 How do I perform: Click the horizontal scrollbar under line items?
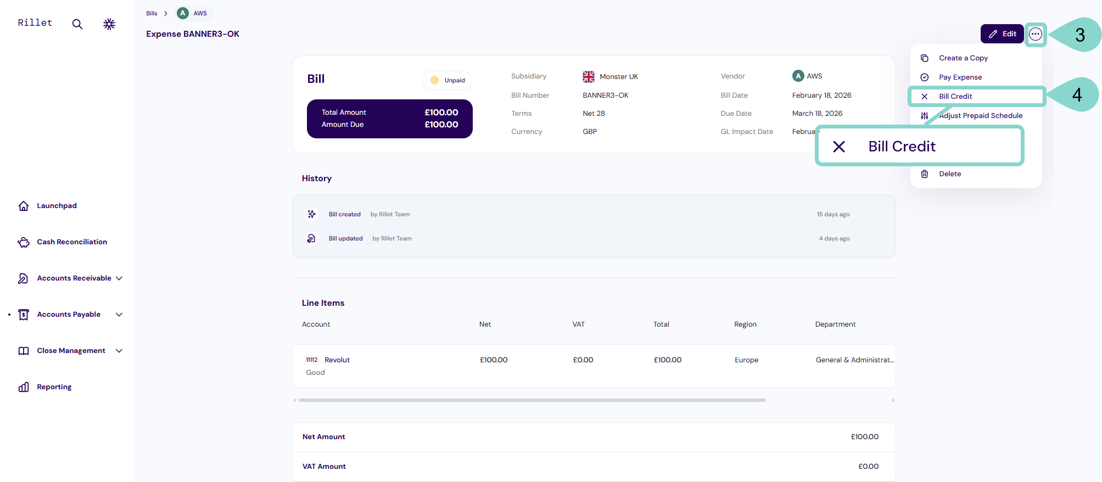pos(532,400)
